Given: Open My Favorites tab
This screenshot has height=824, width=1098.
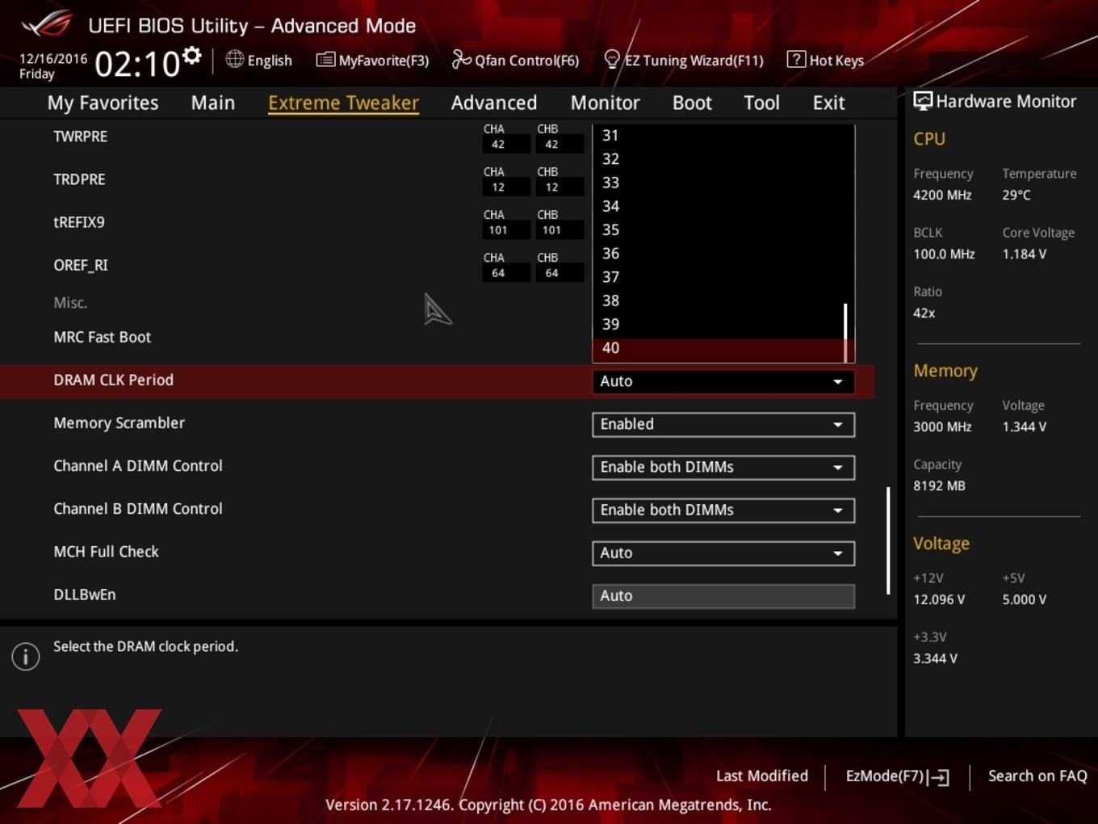Looking at the screenshot, I should point(103,103).
